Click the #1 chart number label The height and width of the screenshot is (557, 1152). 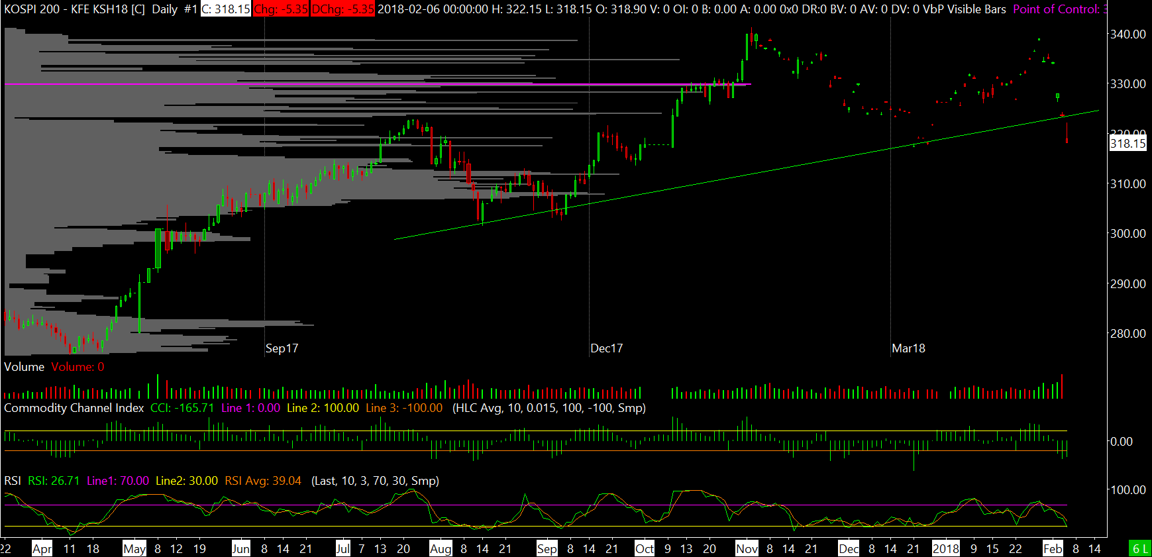(x=191, y=9)
